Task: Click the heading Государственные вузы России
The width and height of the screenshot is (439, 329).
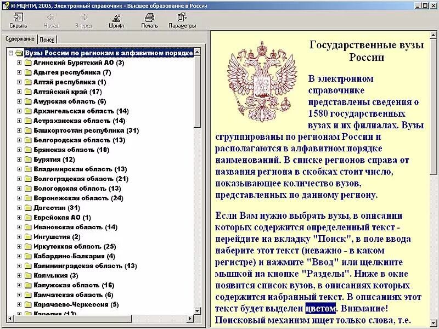Action: pyautogui.click(x=367, y=51)
